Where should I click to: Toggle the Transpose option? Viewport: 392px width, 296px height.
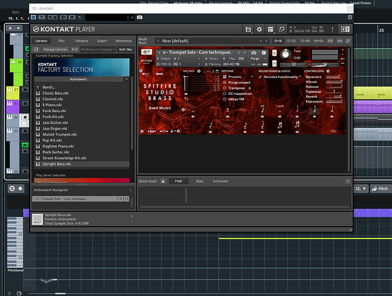[x=224, y=88]
